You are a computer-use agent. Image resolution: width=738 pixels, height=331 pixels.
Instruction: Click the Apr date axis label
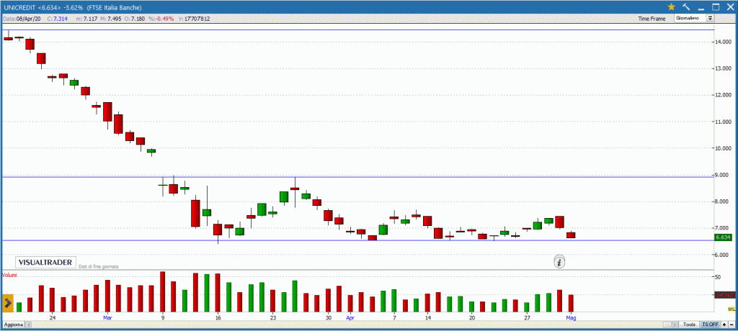[350, 317]
